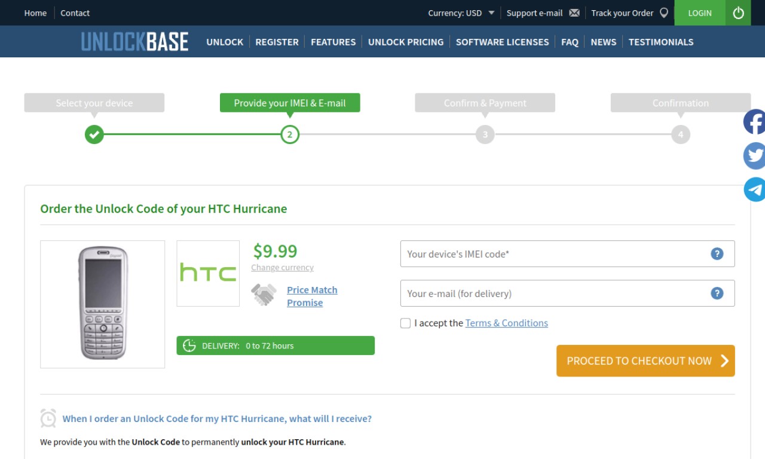Open the Facebook share icon

754,122
